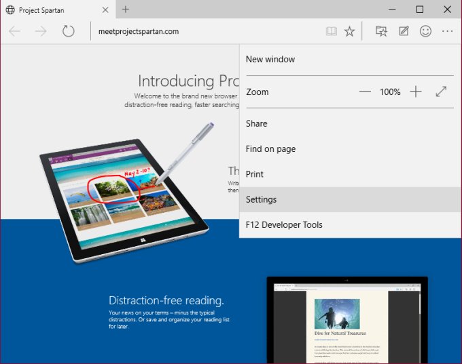Viewport: 462px width, 364px height.
Task: Open F12 Developer Tools
Action: tap(350, 224)
